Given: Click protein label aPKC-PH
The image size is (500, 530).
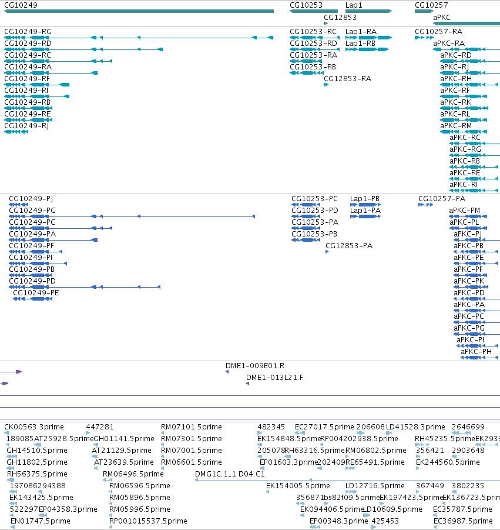Looking at the screenshot, I should click(476, 352).
